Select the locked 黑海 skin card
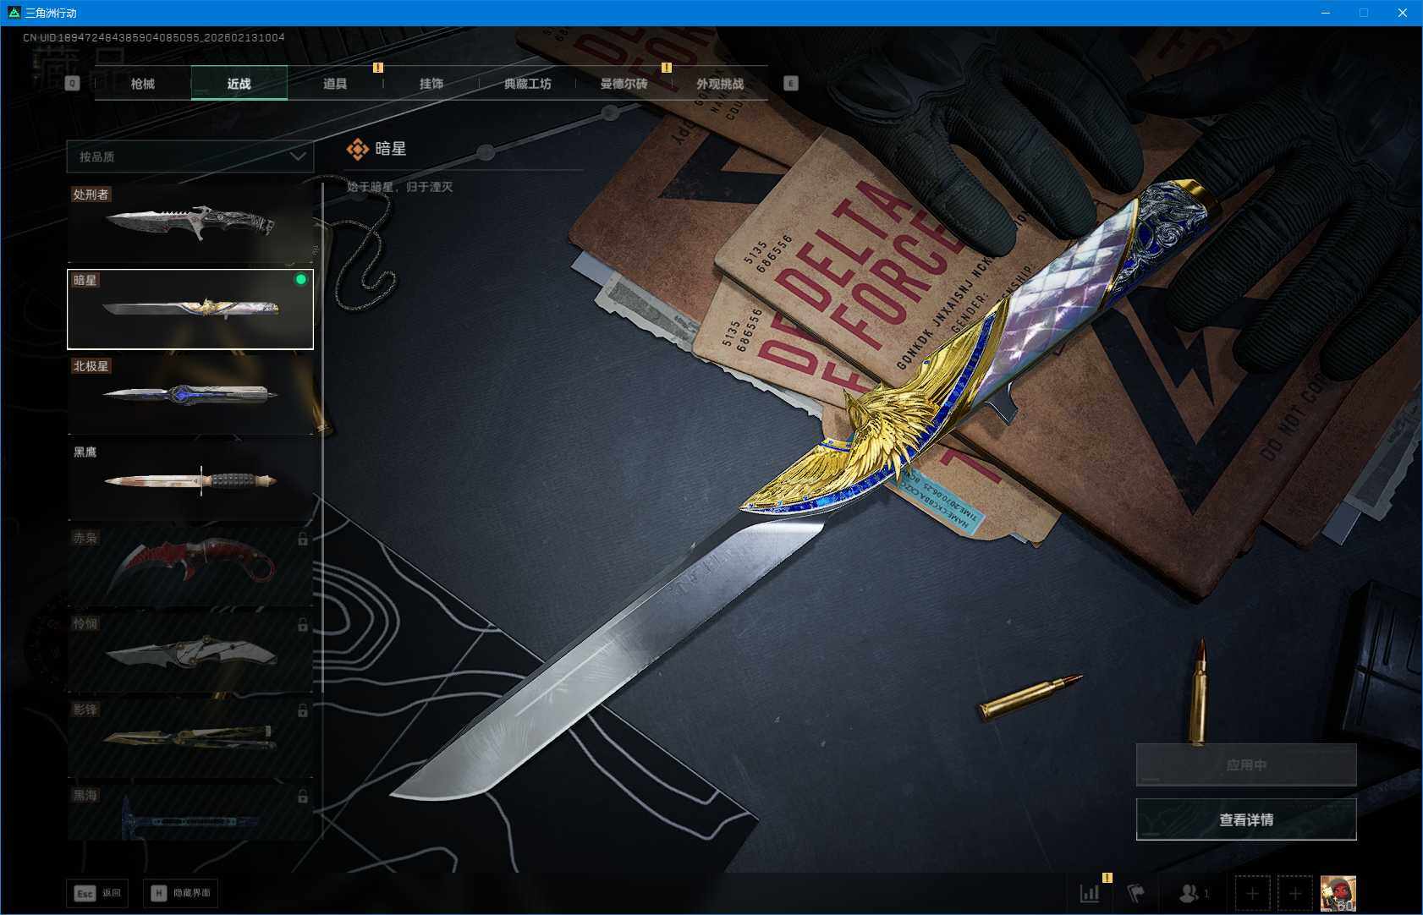 click(190, 813)
